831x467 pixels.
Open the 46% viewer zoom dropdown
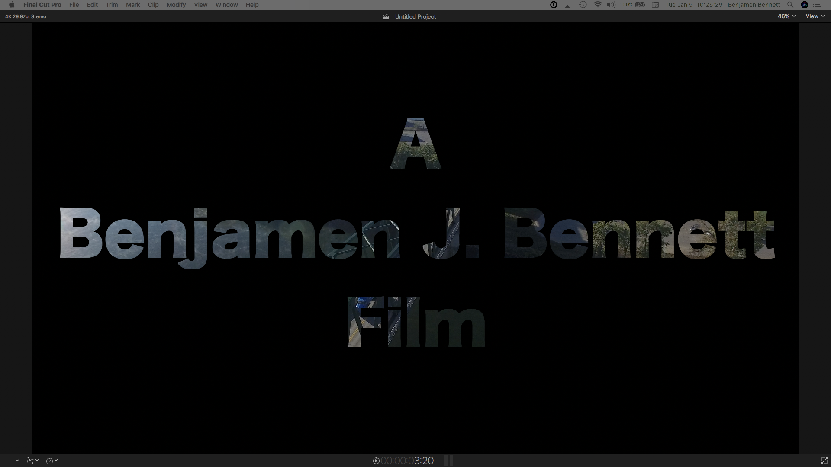tap(786, 16)
